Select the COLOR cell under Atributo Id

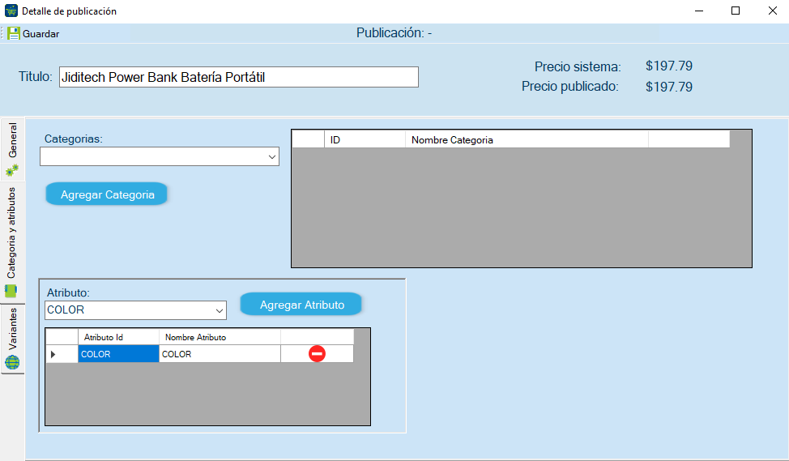[118, 354]
